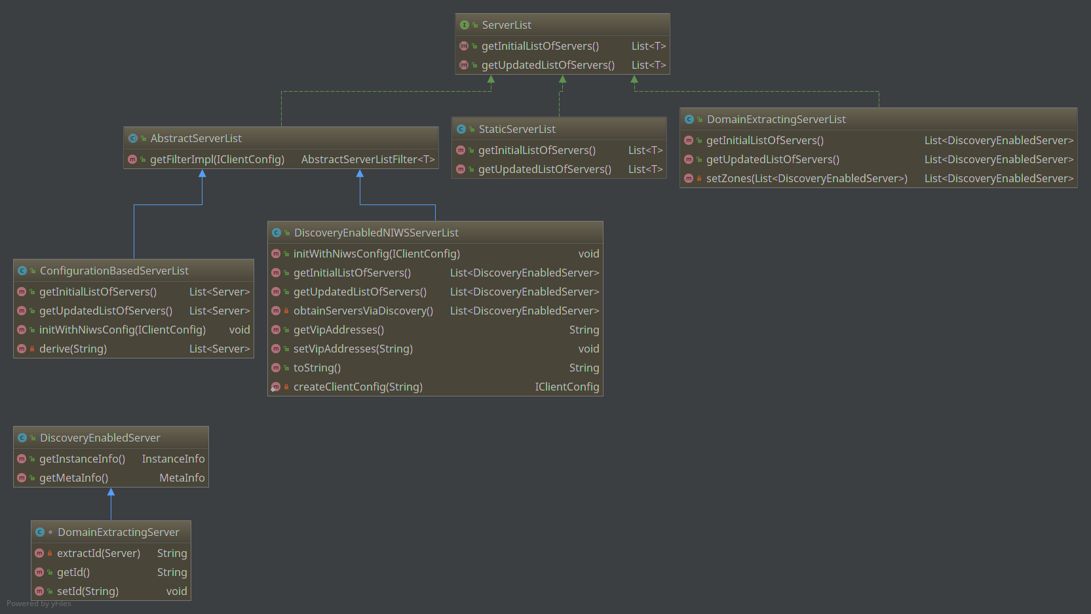The image size is (1091, 614).
Task: Click getInitialListOfServers() in DiscoveryEnabledNIWSServerList
Action: [x=352, y=273]
